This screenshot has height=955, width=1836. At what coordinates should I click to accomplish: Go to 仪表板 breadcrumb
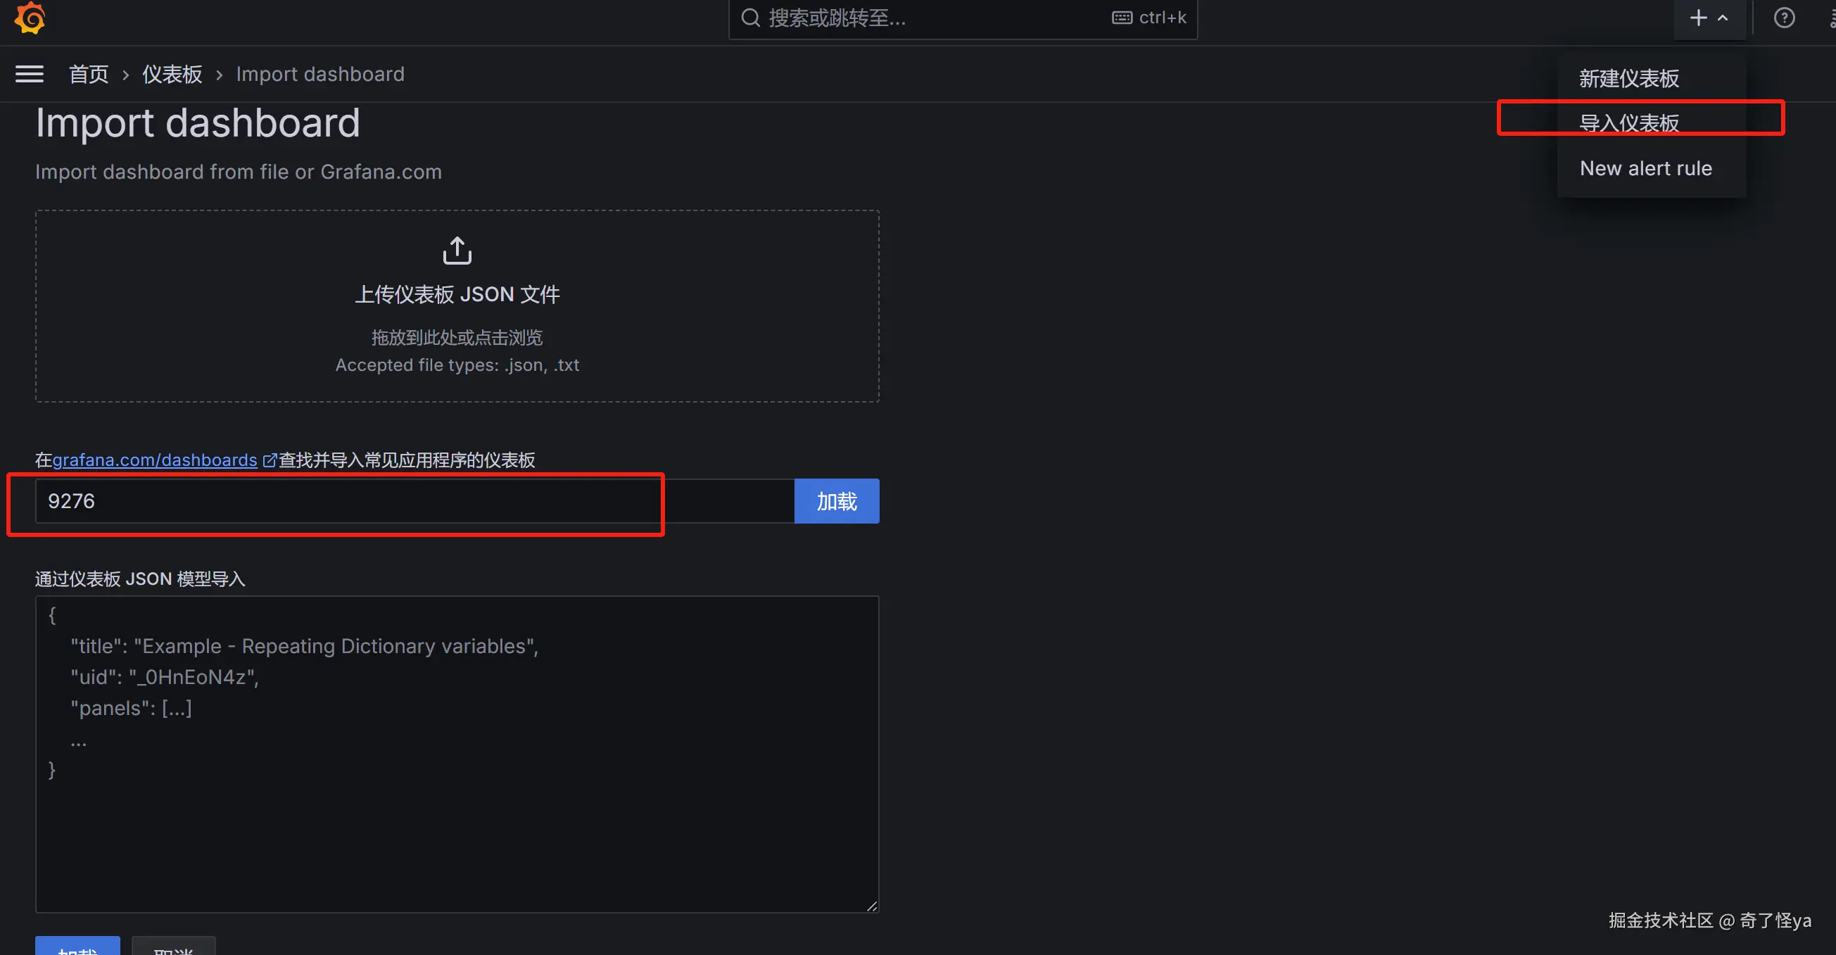click(x=172, y=74)
